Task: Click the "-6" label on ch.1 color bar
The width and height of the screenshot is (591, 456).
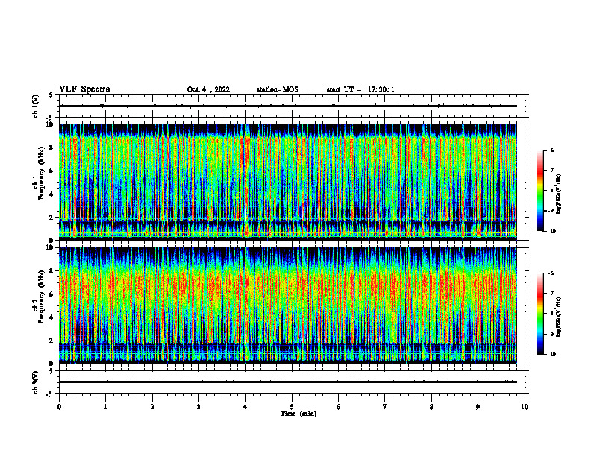Action: click(x=551, y=151)
